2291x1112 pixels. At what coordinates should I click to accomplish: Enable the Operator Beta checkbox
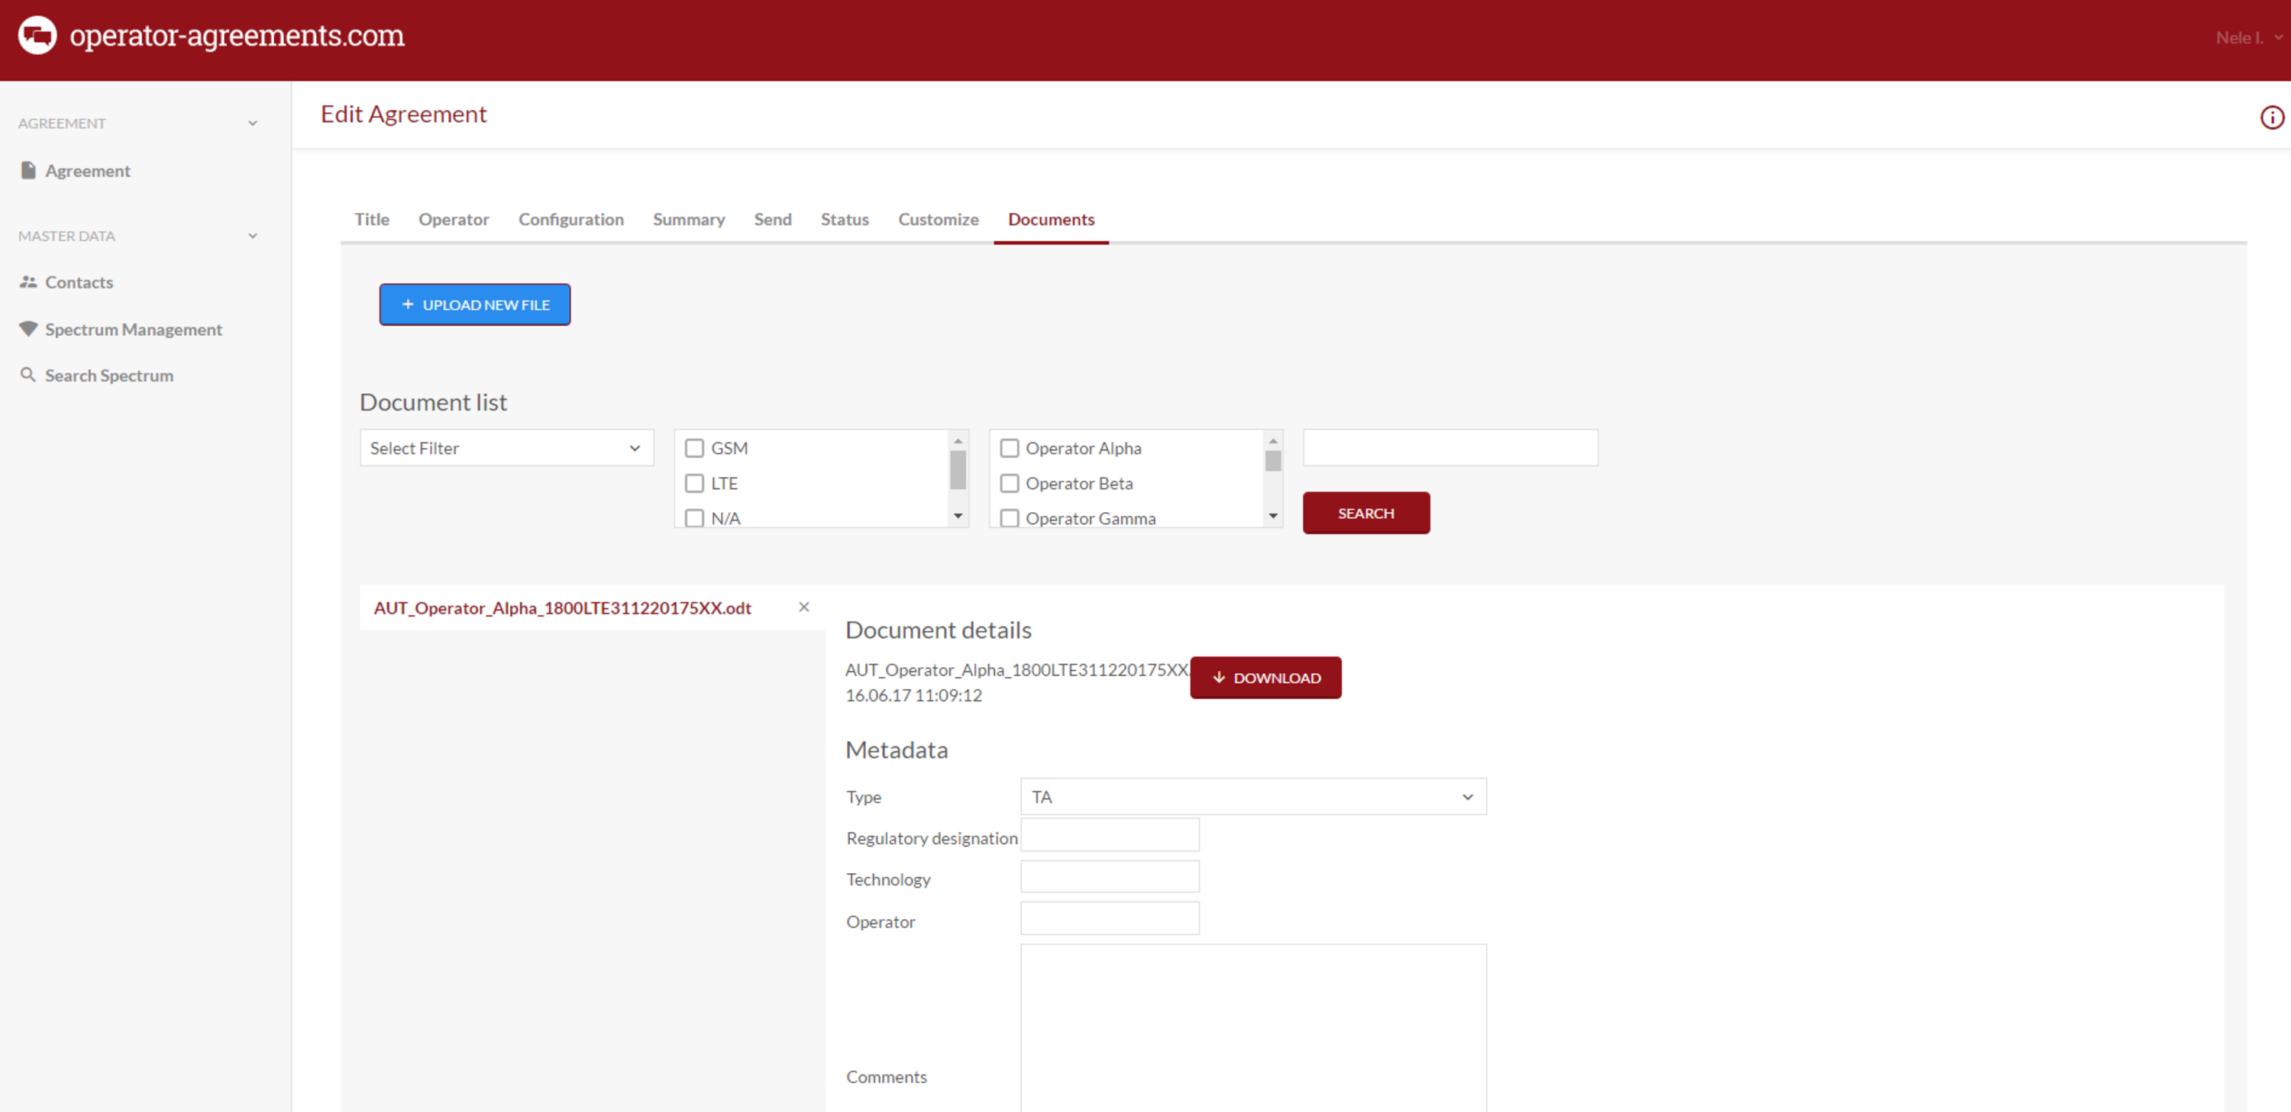1010,484
